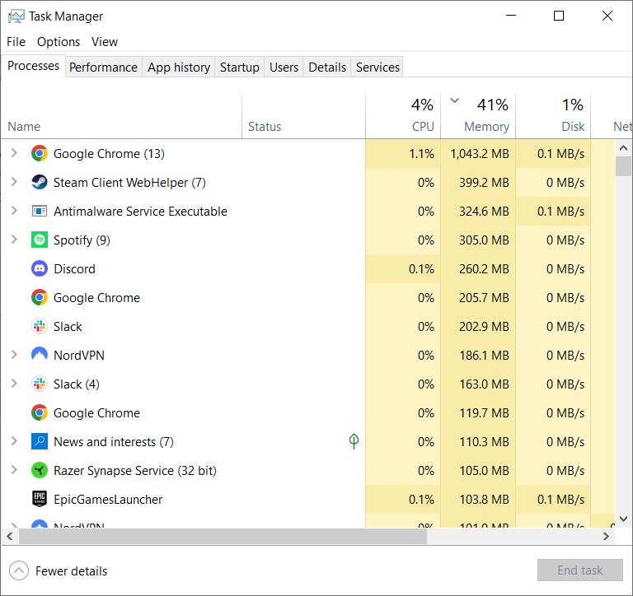Click the News and interests icon
633x596 pixels.
pos(40,441)
